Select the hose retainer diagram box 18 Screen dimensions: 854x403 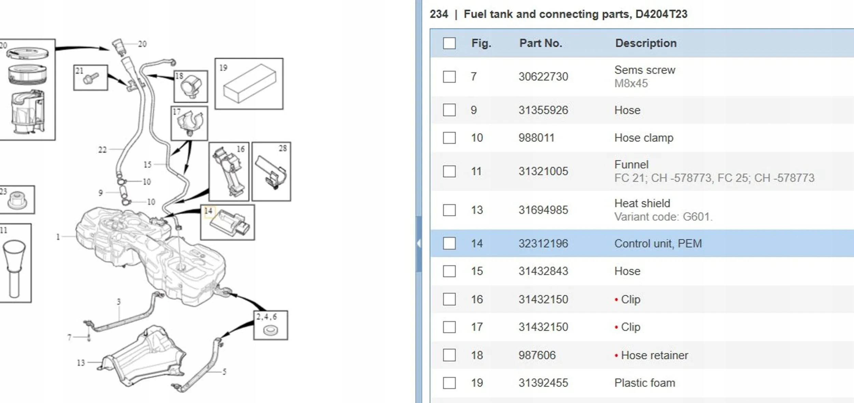pos(191,87)
